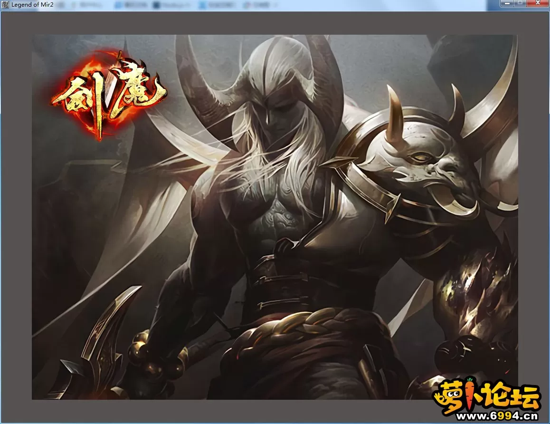
Task: Minimize the Legend of Mir2 window
Action: click(x=506, y=3)
